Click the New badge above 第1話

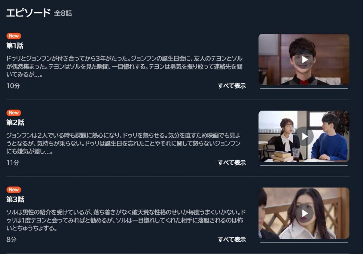click(x=14, y=36)
